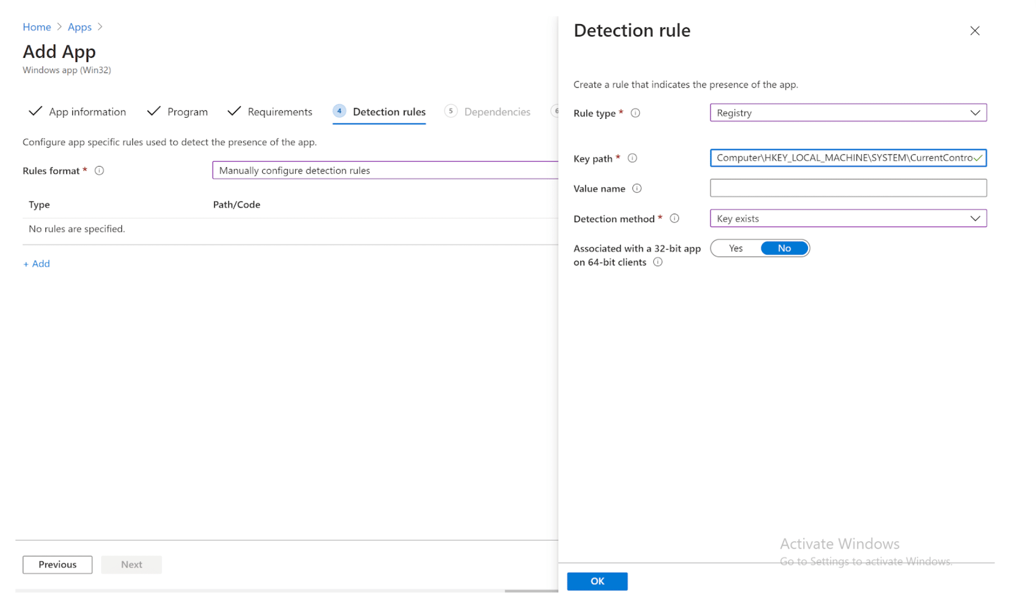Image resolution: width=1036 pixels, height=595 pixels.
Task: Click the Add link to create a rule
Action: [x=36, y=264]
